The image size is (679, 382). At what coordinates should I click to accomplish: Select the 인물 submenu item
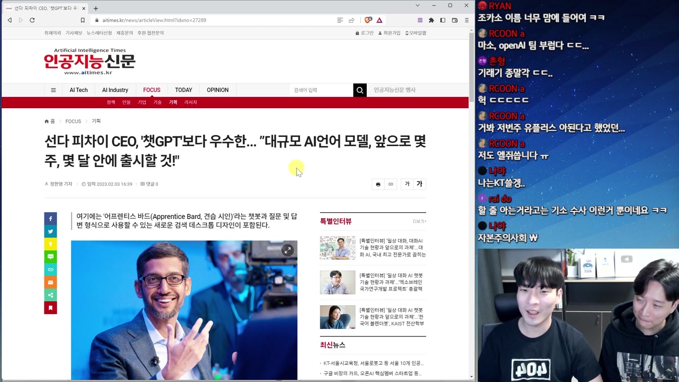point(126,103)
